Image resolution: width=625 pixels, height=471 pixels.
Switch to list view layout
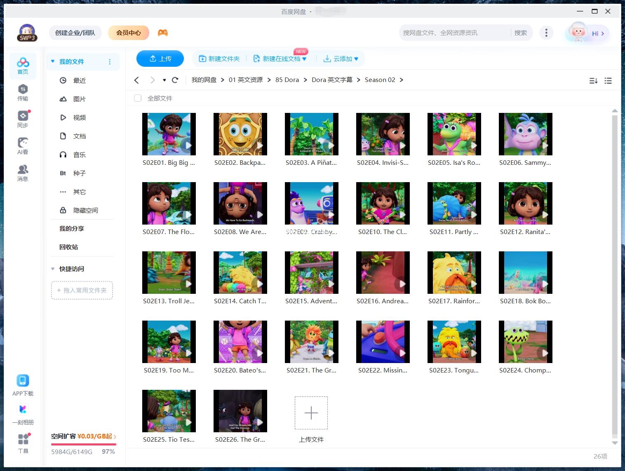tap(608, 81)
